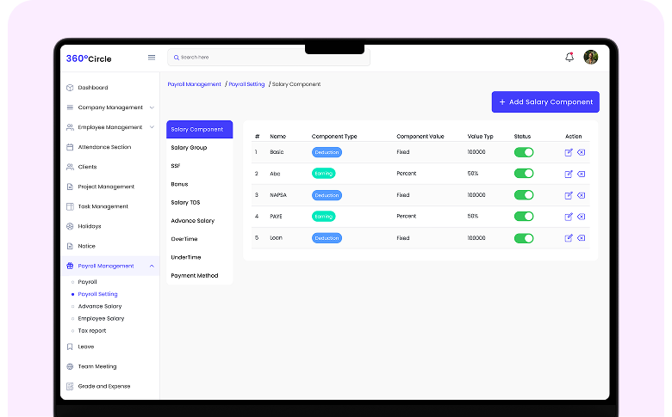Disable the Basic component status toggle
This screenshot has height=417, width=672.
[x=523, y=152]
